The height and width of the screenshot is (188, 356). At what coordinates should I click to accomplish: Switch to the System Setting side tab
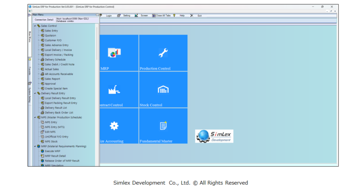tap(30, 93)
